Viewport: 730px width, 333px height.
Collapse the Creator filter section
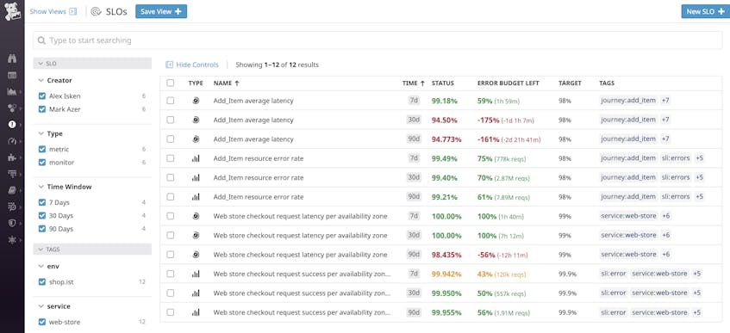41,81
